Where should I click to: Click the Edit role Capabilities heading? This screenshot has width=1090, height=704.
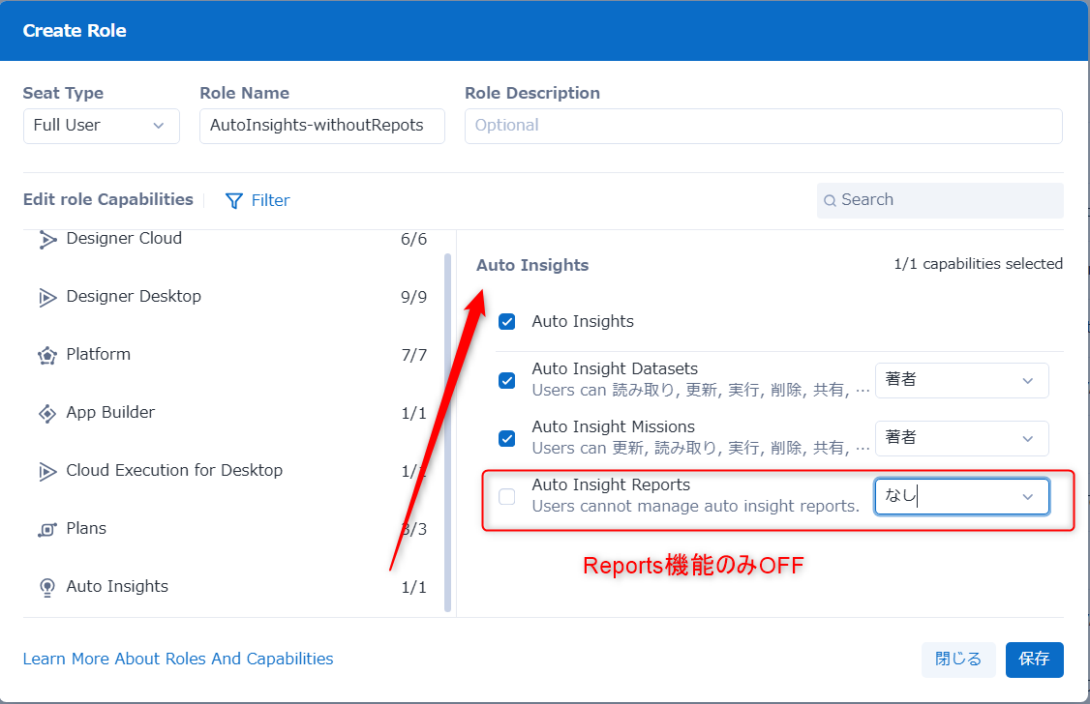tap(107, 200)
